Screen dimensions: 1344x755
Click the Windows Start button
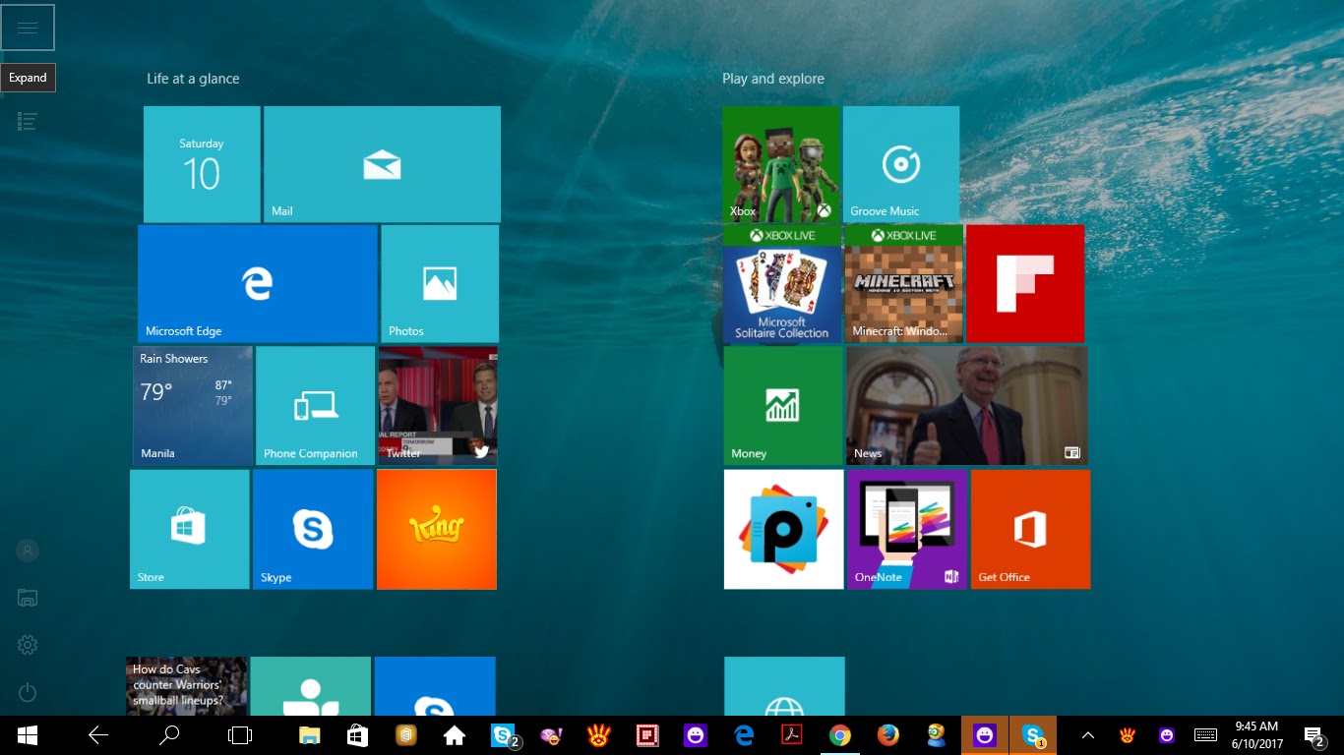tap(28, 735)
